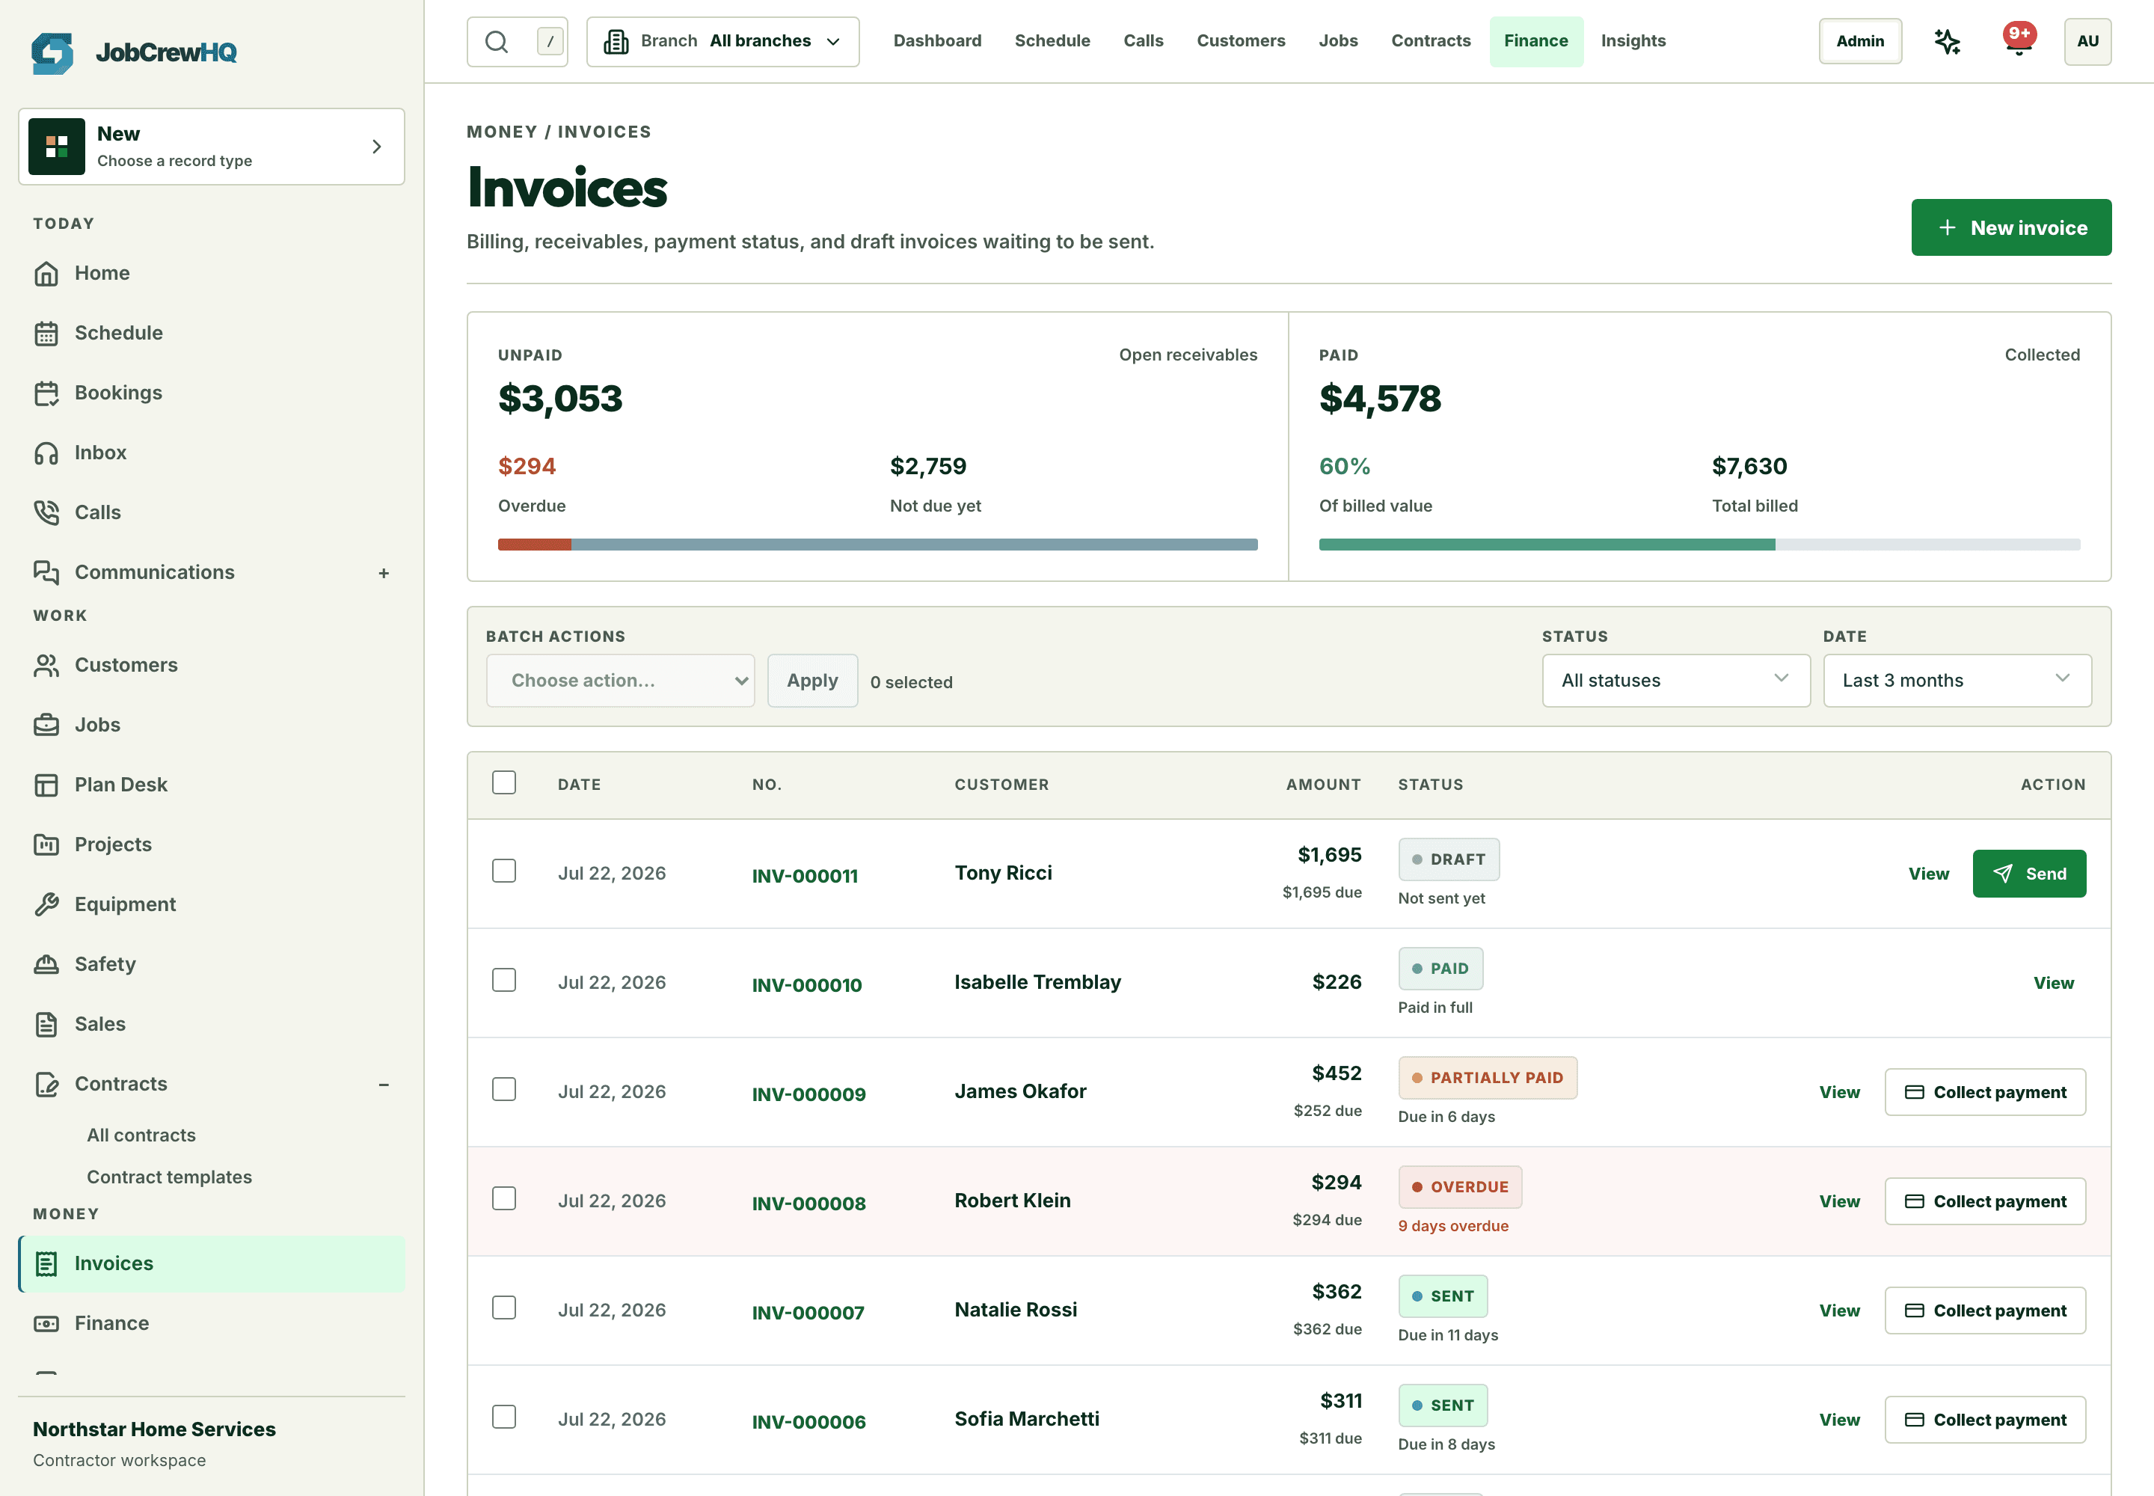
Task: Check the box for INV-000010 Isabelle Tremblay
Action: click(x=504, y=981)
